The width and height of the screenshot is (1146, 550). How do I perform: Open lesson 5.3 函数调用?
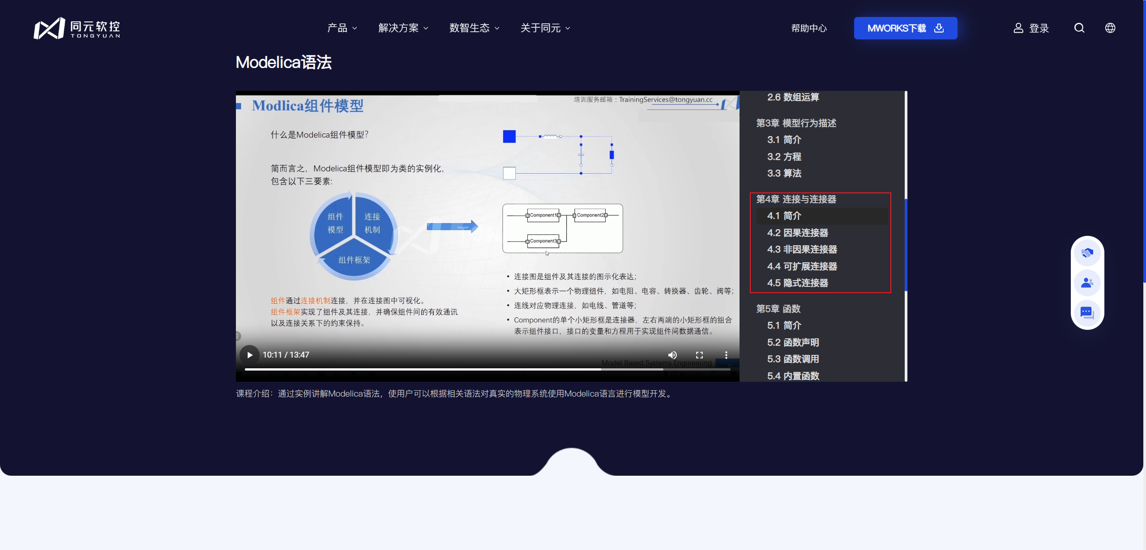coord(793,359)
